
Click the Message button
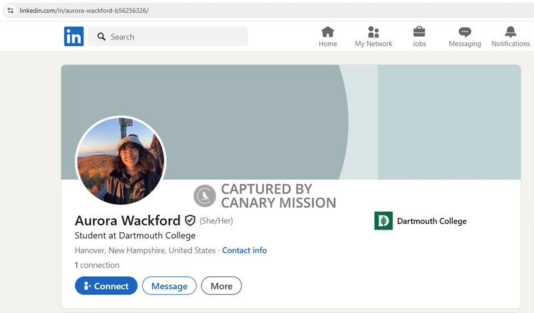(x=170, y=286)
